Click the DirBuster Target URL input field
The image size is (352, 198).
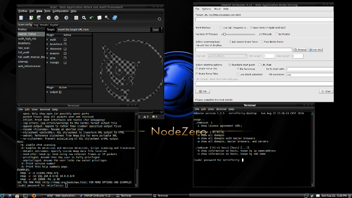(x=265, y=19)
